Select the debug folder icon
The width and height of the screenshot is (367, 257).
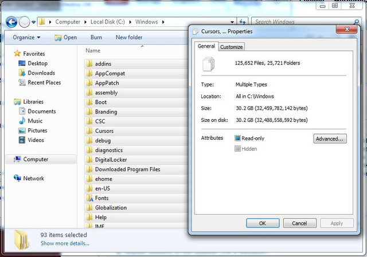pos(89,140)
